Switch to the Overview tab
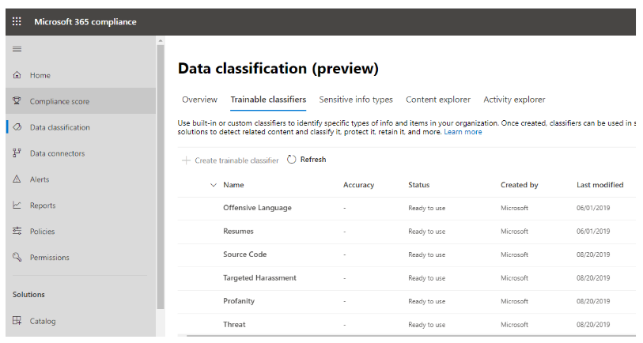This screenshot has width=643, height=343. click(199, 100)
